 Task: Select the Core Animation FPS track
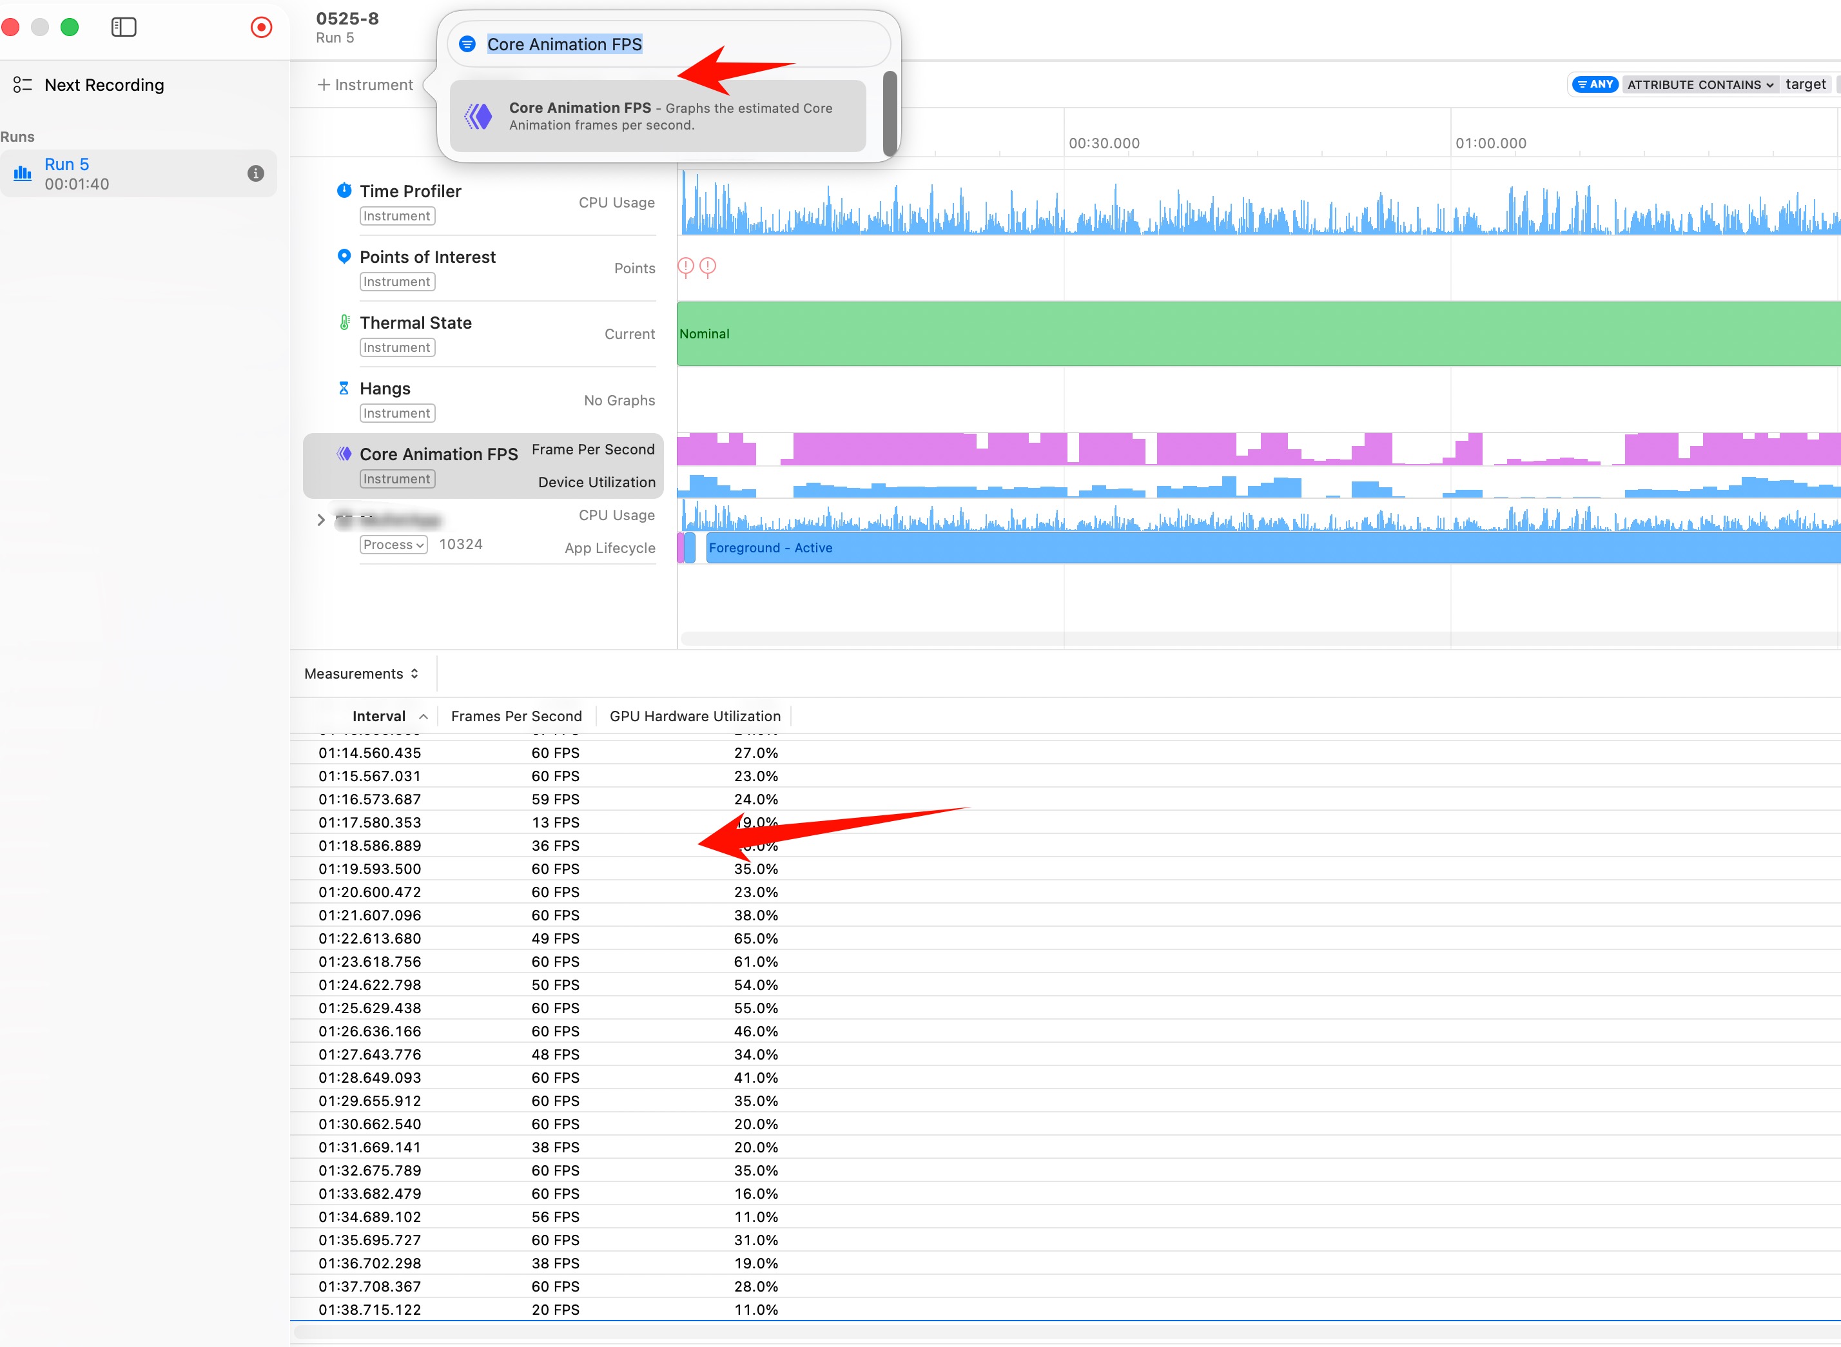[x=484, y=465]
